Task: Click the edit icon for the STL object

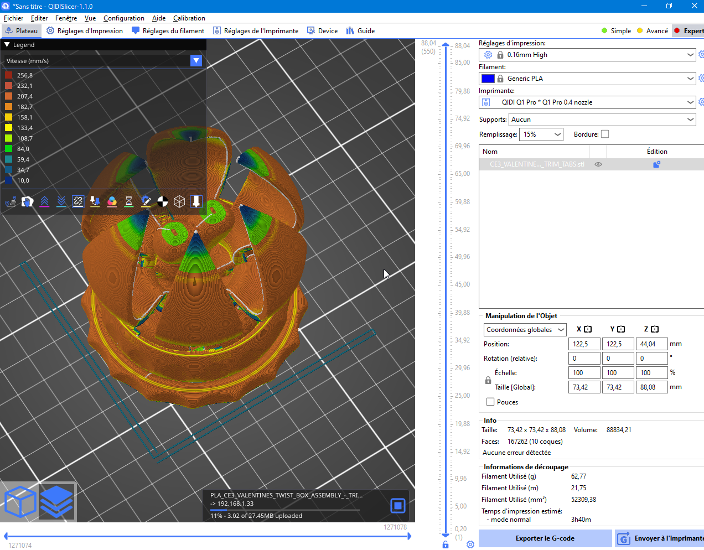Action: coord(656,164)
